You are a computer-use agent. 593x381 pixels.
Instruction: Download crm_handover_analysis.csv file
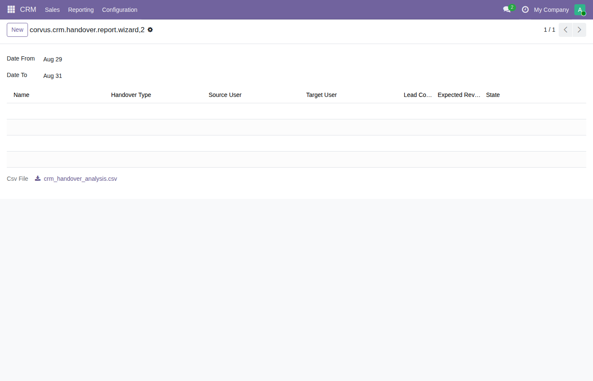80,179
